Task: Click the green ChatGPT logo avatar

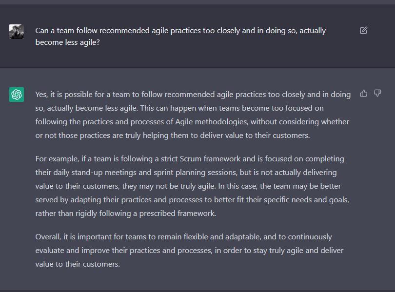Action: pos(17,95)
